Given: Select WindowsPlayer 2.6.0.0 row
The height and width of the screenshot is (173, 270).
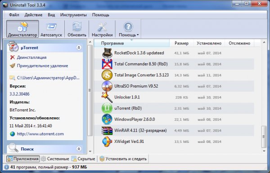Looking at the screenshot, I should click(x=174, y=120).
